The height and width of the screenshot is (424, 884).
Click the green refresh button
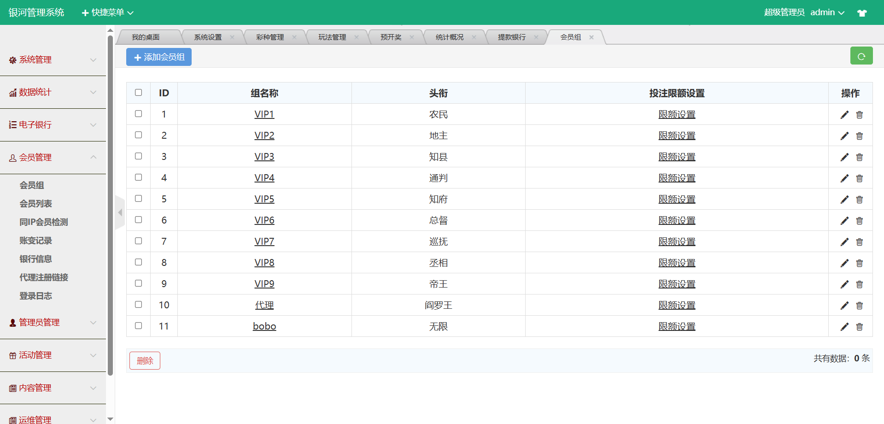coord(861,56)
